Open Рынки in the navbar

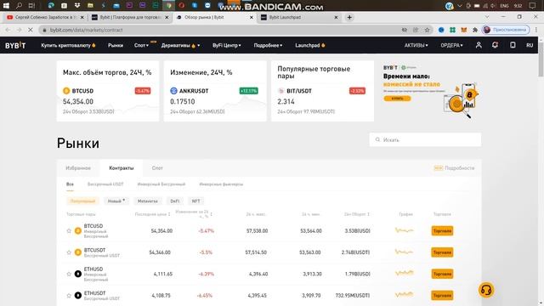116,45
